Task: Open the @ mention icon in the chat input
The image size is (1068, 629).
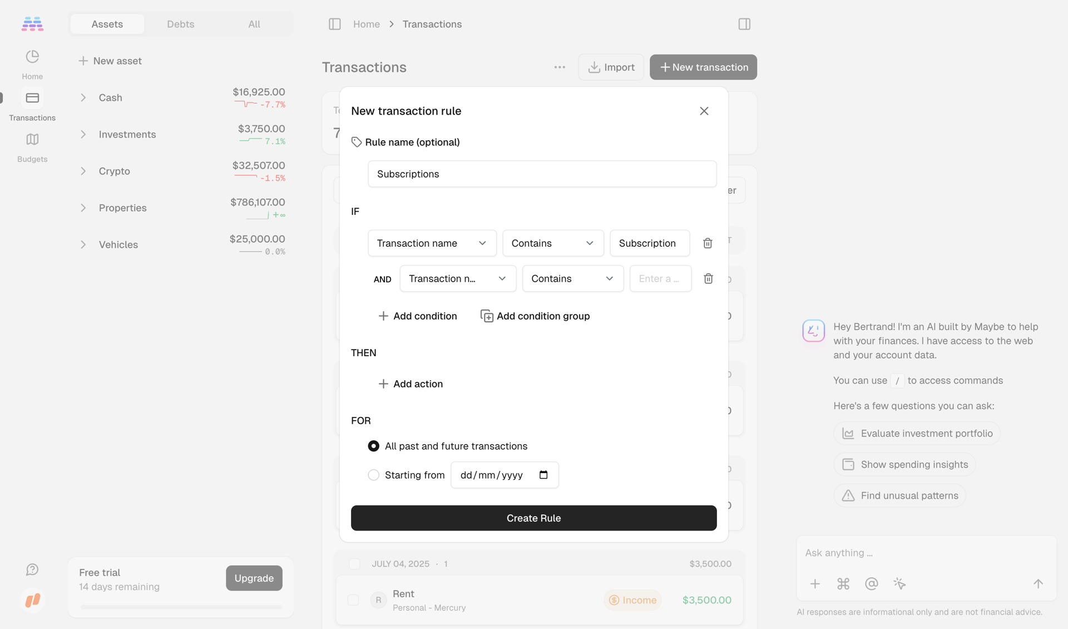Action: (871, 584)
